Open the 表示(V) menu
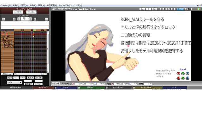 (x=24, y=5)
